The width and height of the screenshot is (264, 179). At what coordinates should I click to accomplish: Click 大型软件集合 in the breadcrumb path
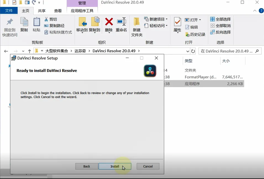click(x=57, y=51)
